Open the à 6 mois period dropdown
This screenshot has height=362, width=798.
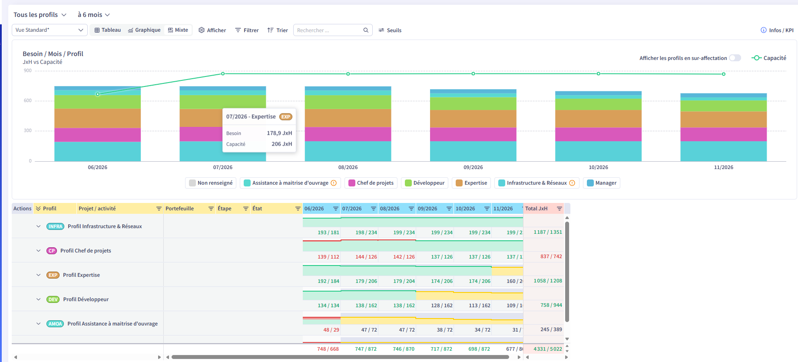click(94, 15)
